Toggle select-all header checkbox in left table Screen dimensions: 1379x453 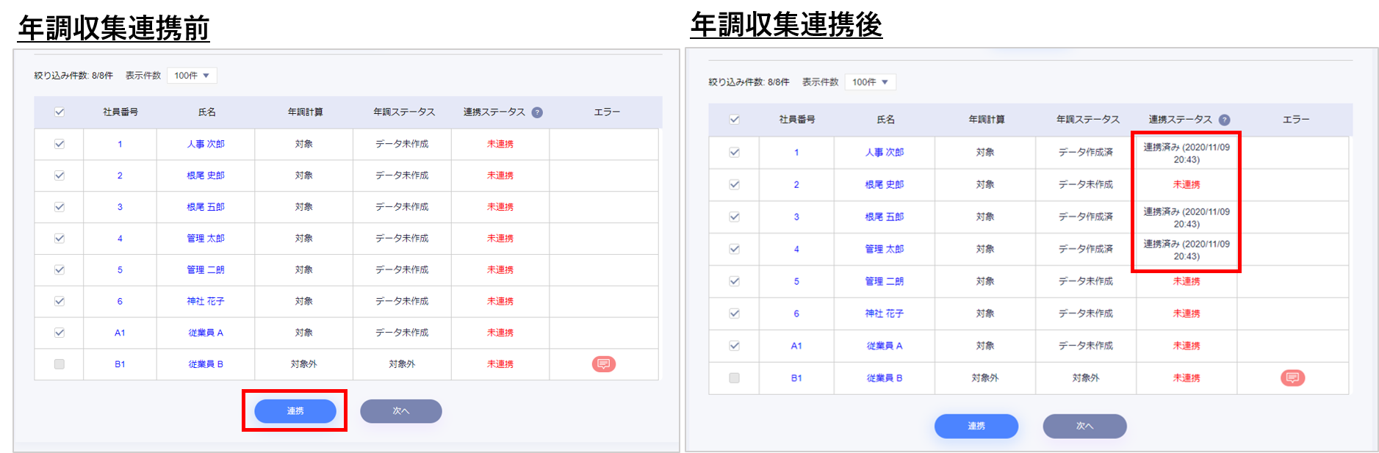point(60,112)
